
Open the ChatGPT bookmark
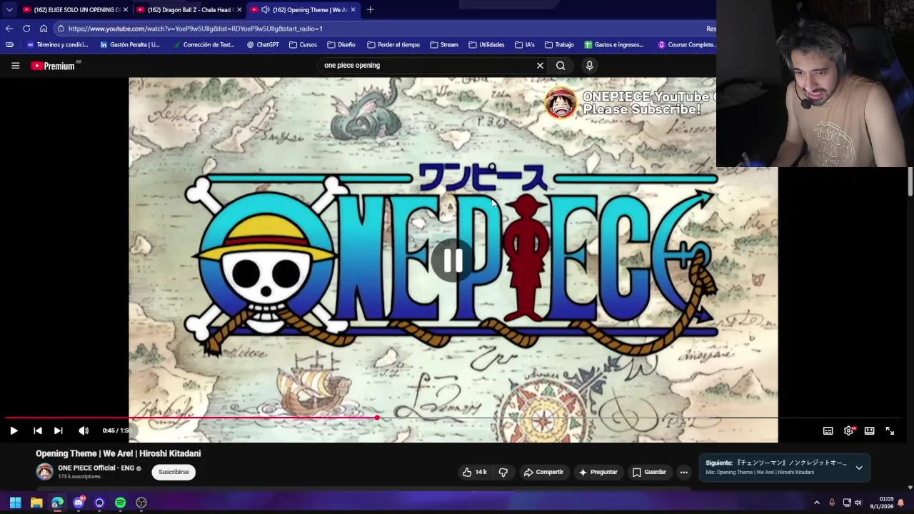(263, 45)
